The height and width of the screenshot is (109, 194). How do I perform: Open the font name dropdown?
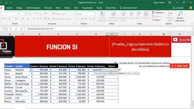(17, 14)
